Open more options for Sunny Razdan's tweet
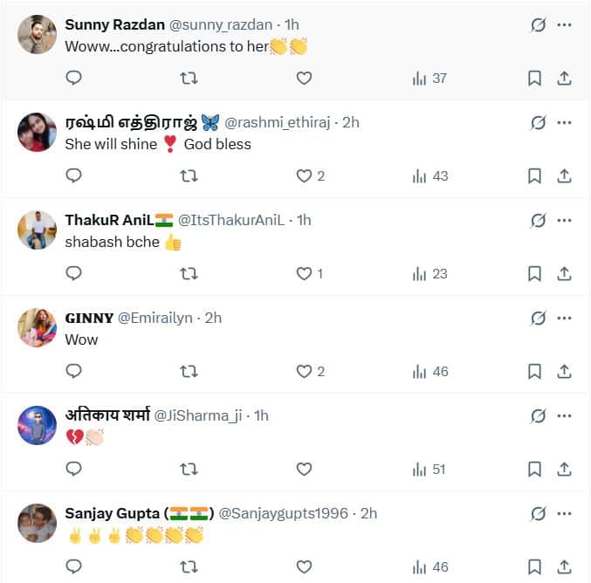This screenshot has height=583, width=591. (x=564, y=24)
